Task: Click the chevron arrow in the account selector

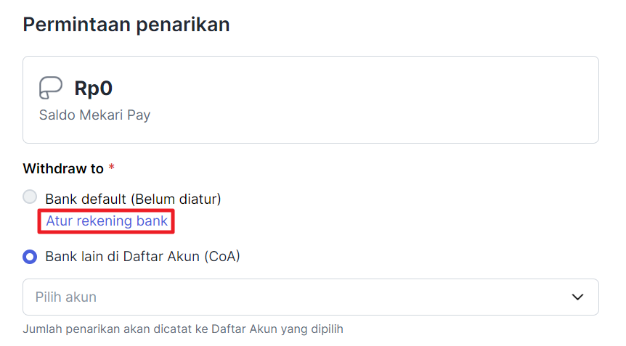Action: click(x=577, y=297)
